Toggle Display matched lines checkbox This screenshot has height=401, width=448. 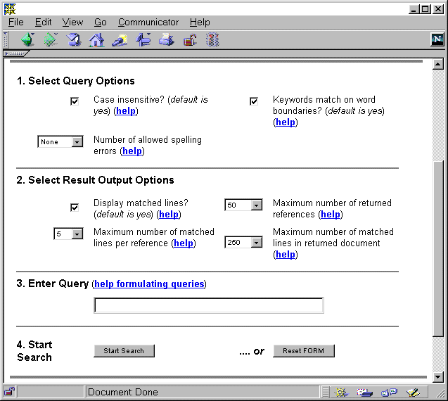pyautogui.click(x=75, y=207)
